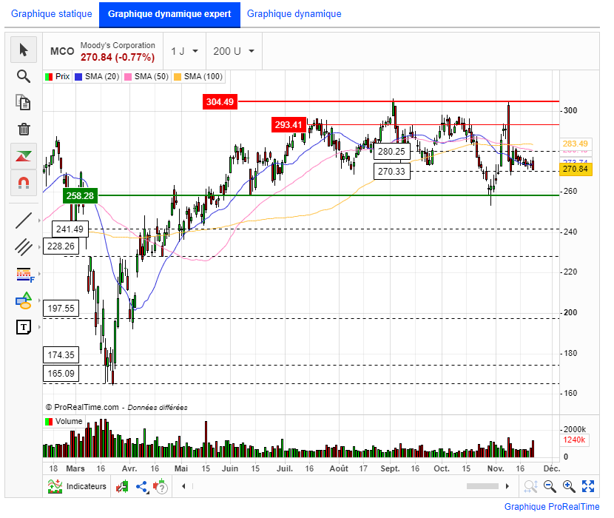Click the zoom in magnifier icon

(x=569, y=486)
